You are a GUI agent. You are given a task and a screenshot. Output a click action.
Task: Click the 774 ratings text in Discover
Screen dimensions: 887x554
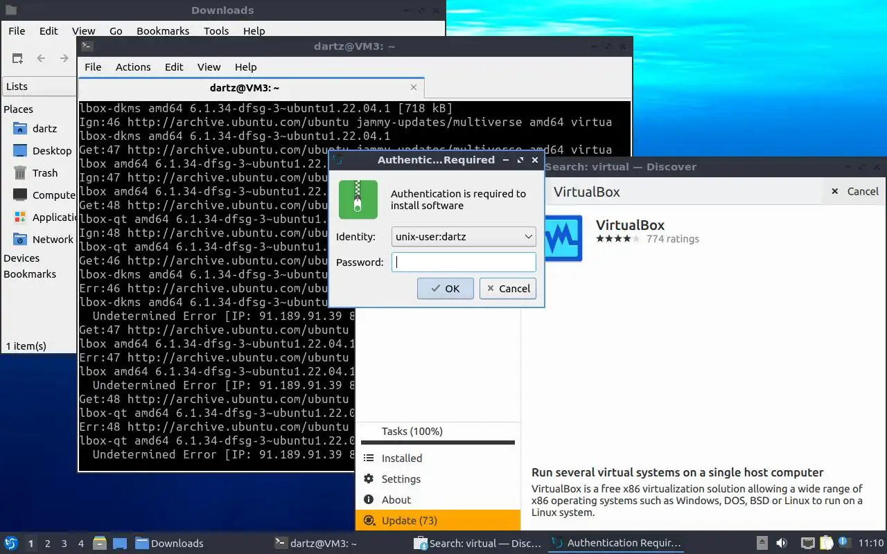672,239
